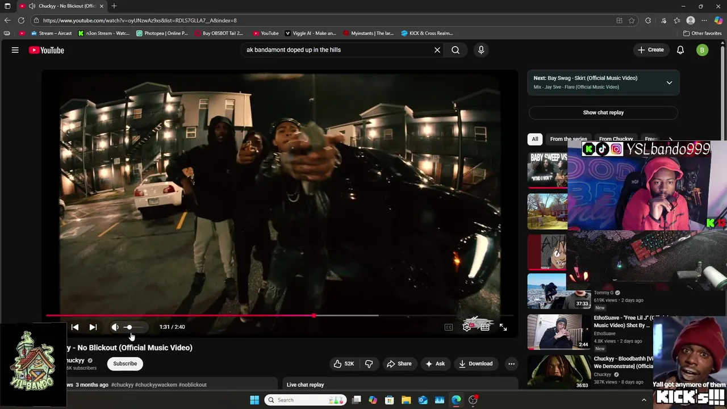Open the recommended video thumbnail with 37:33 duration
Screen dimensions: 727x409
(x=559, y=291)
